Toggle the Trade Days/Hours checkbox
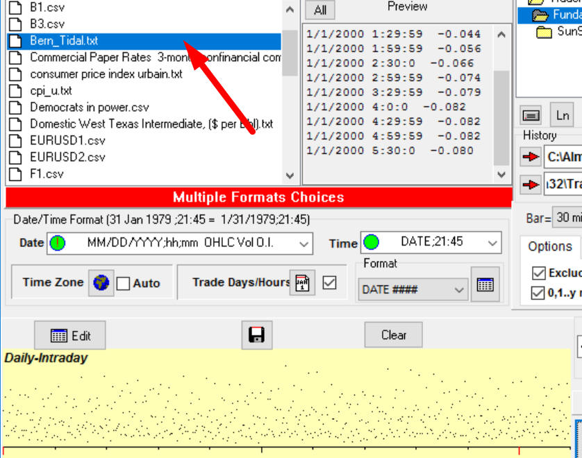 329,283
